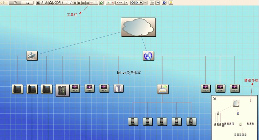Click the green play button
259x140 pixels.
101,3
